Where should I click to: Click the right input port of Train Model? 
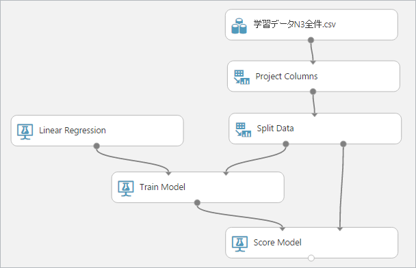coord(226,174)
